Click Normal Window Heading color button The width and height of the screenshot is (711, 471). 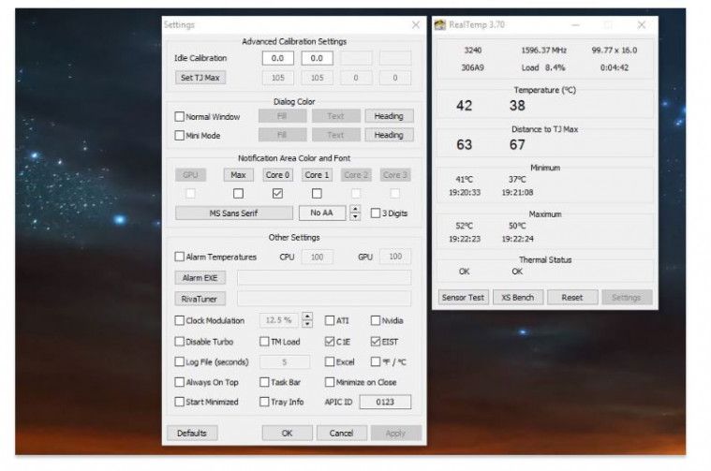389,116
